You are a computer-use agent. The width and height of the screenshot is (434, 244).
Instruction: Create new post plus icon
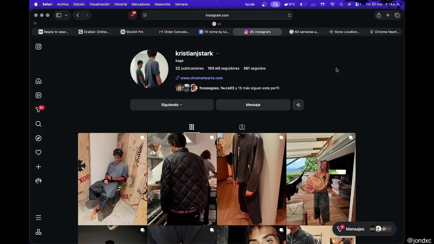coord(38,167)
